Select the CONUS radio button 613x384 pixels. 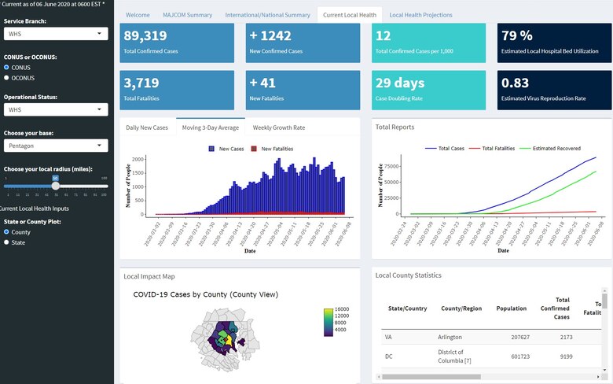coord(7,68)
